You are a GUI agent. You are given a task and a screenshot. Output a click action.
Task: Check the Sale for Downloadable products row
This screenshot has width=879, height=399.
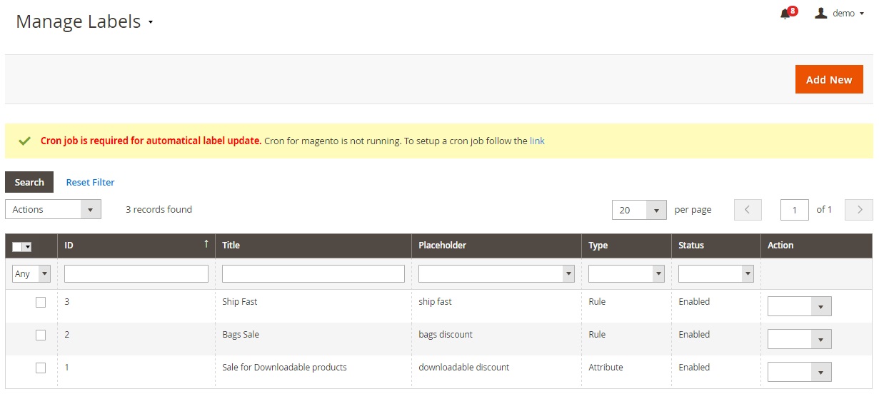tap(41, 368)
